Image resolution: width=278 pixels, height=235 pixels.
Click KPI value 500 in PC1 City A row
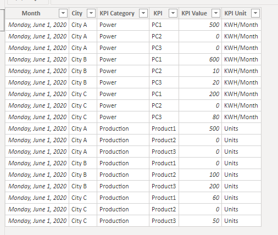point(200,25)
